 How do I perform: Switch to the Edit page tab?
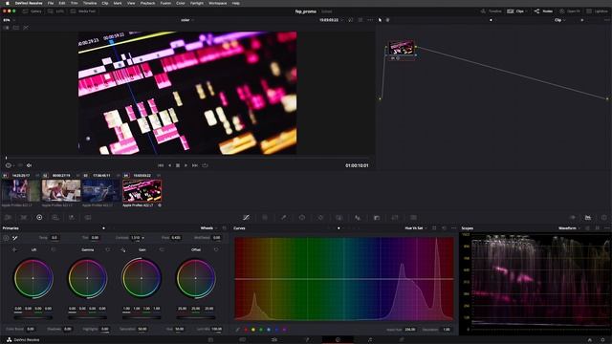point(274,340)
